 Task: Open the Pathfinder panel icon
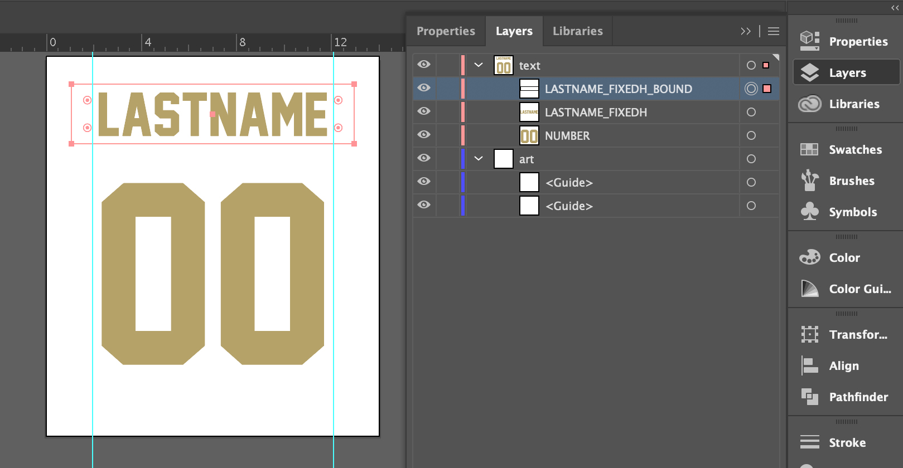809,397
